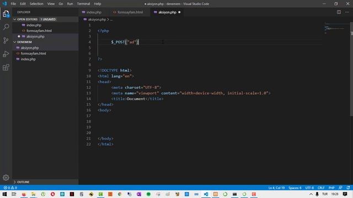The image size is (353, 198).
Task: Select aksiyon.php in Open Editors
Action: (x=35, y=36)
